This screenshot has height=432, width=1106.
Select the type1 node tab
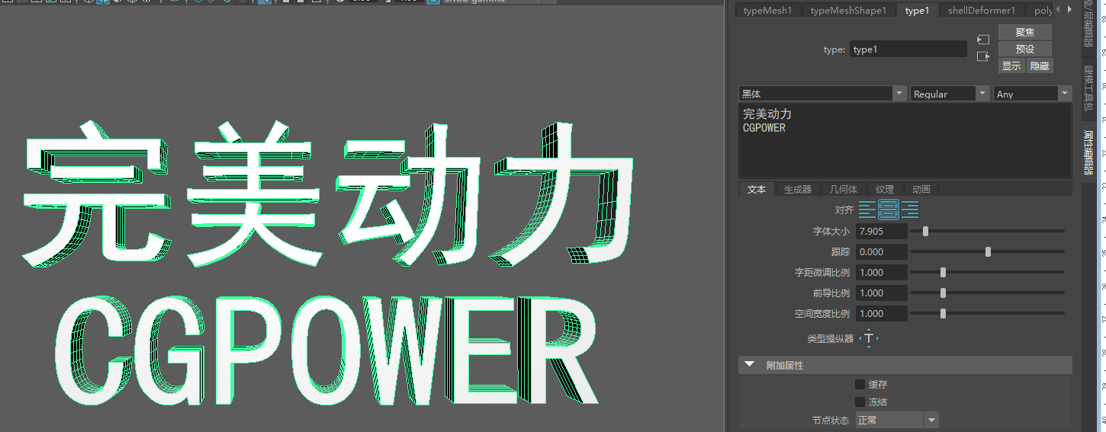click(917, 10)
